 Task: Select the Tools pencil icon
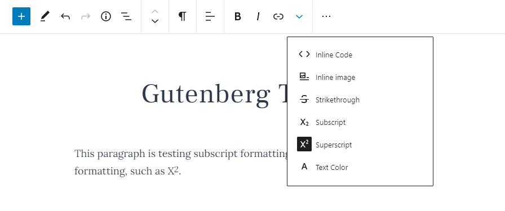[45, 16]
